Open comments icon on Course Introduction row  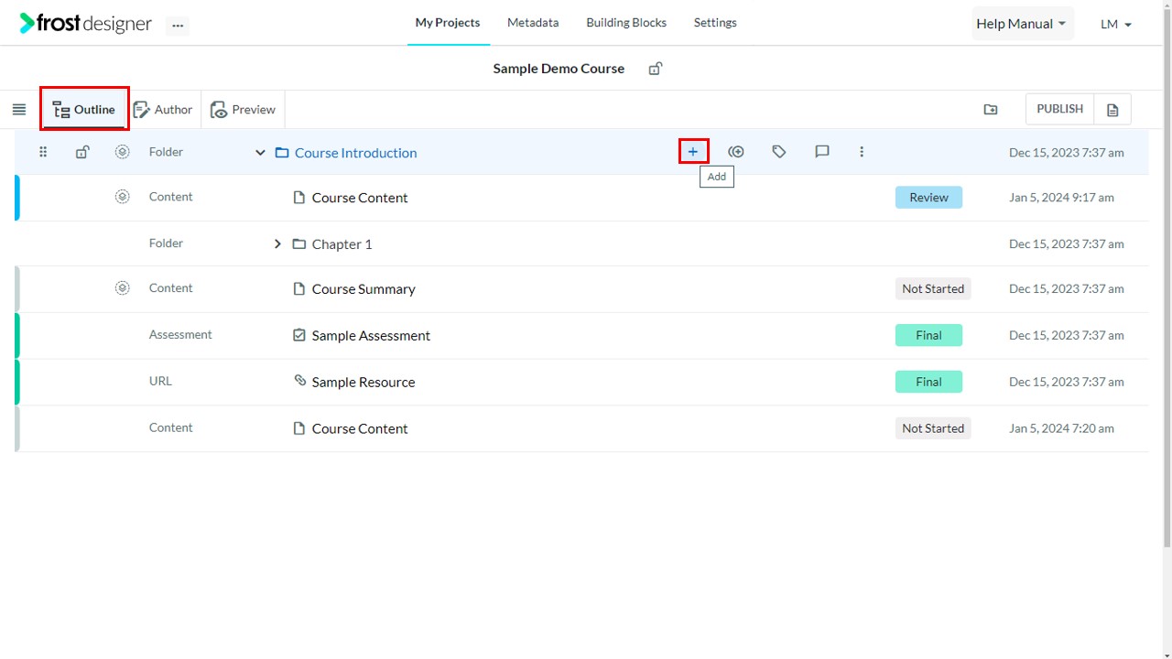click(x=822, y=152)
